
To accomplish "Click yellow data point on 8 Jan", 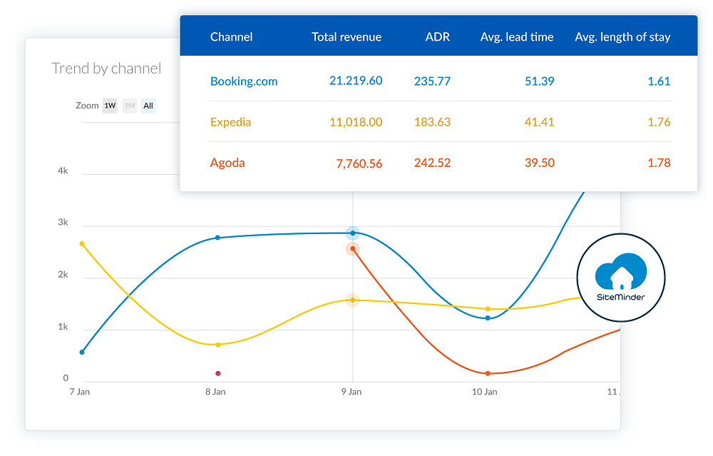I will pos(217,345).
